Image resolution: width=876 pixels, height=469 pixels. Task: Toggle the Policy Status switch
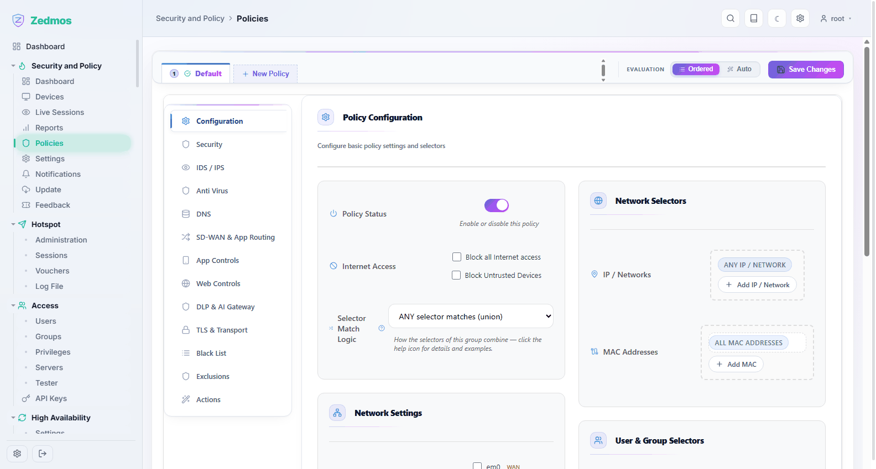point(497,205)
